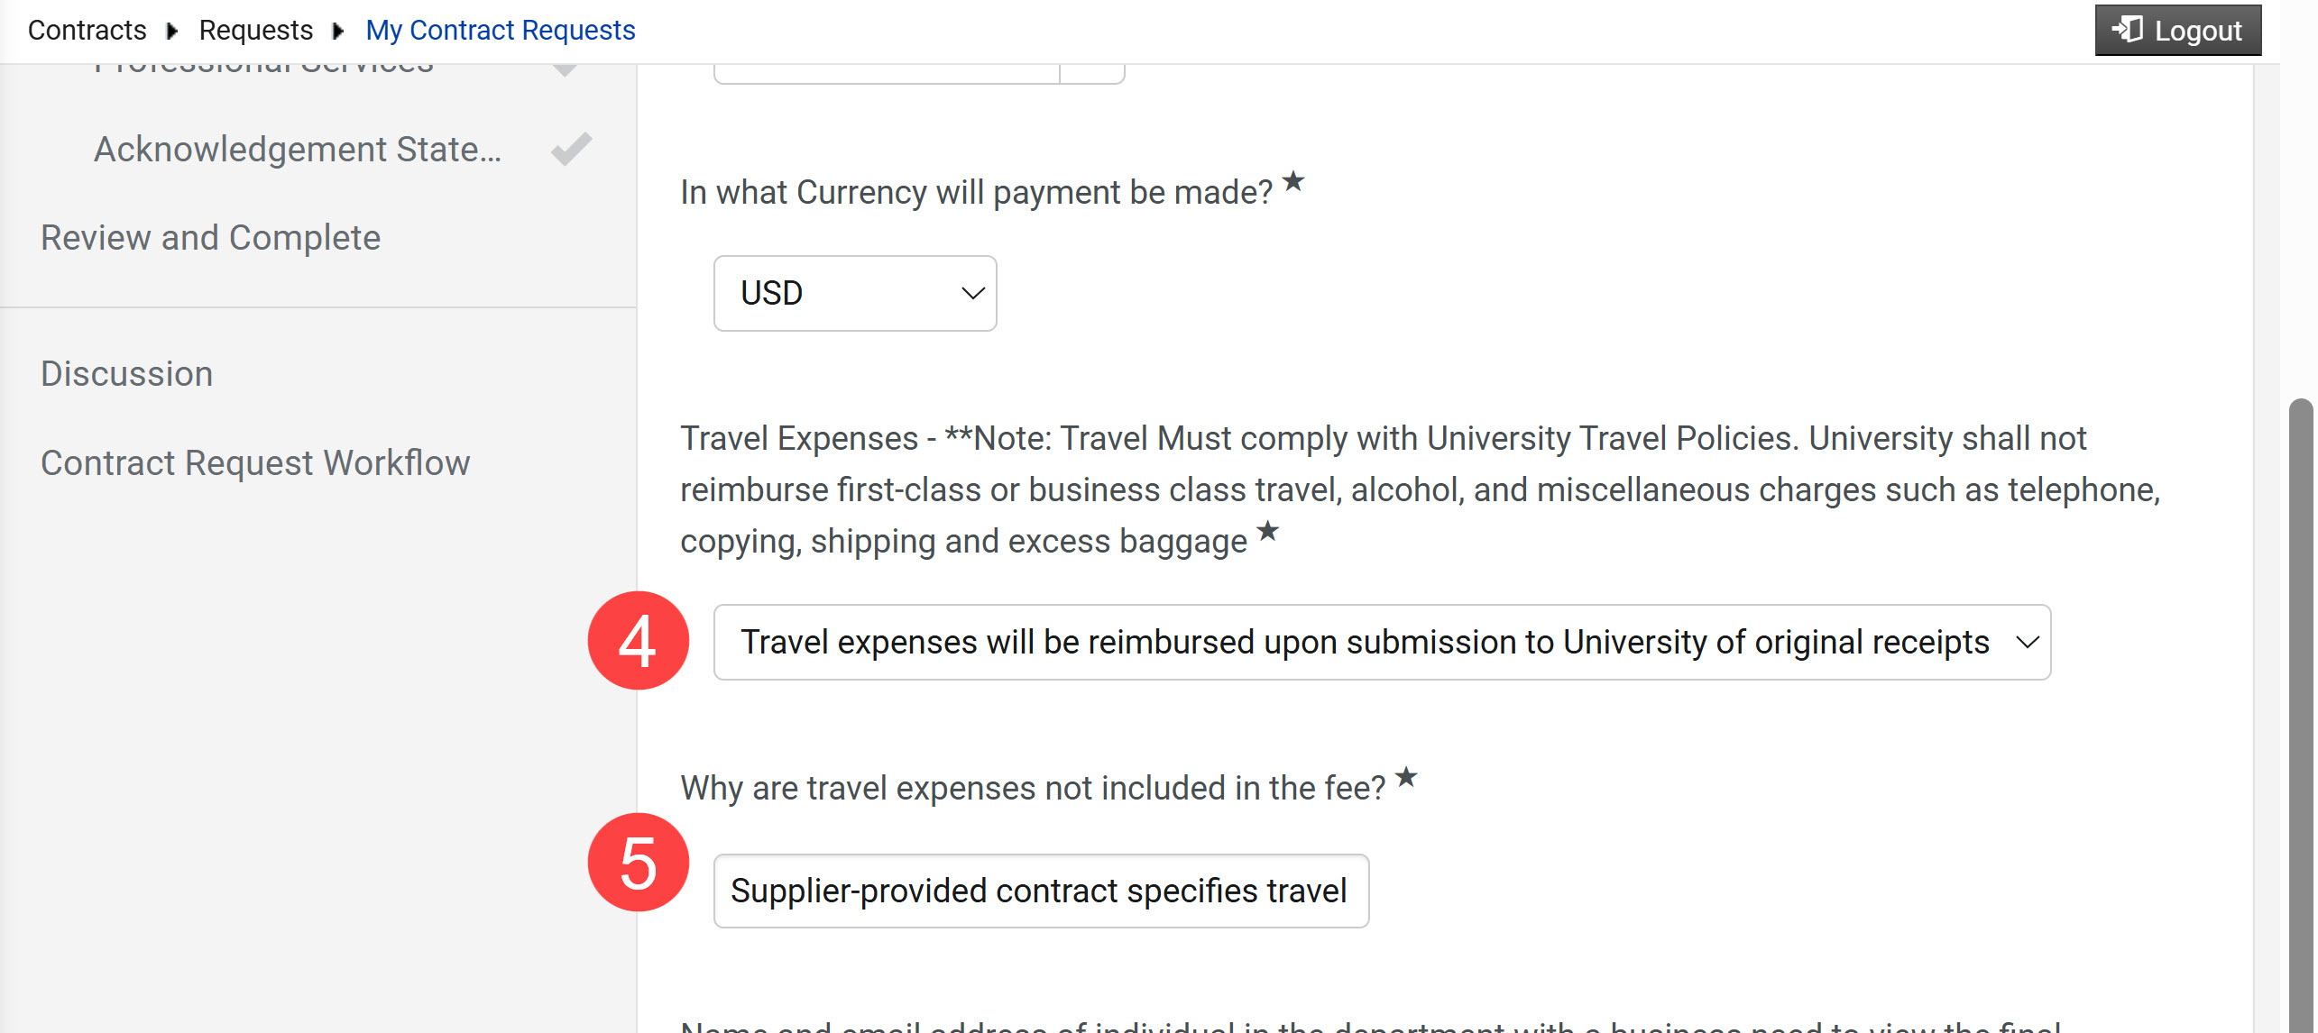2318x1033 pixels.
Task: Click the Acknowledgement Statement checkmark icon
Action: coord(572,149)
